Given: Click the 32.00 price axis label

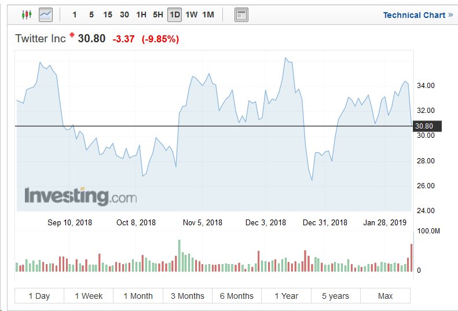Looking at the screenshot, I should point(426,111).
